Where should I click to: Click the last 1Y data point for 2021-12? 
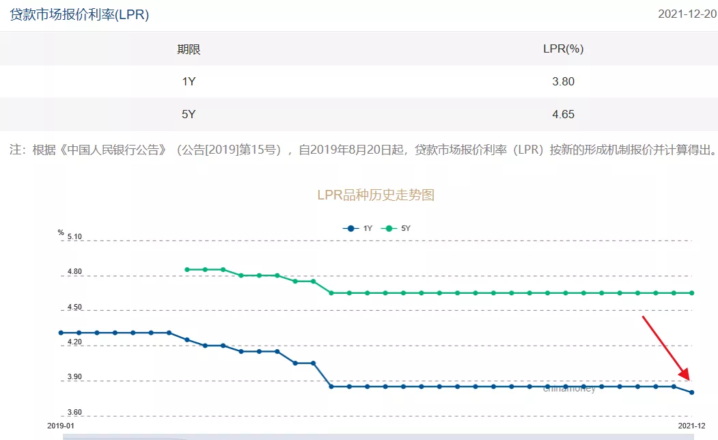[x=692, y=392]
